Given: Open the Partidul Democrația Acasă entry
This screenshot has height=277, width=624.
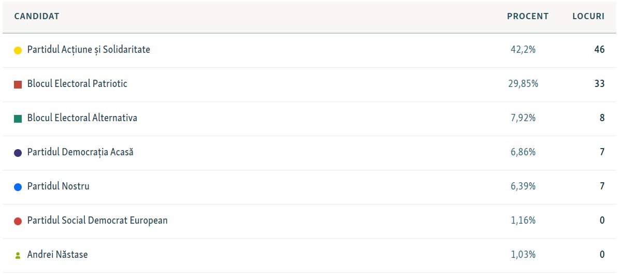Looking at the screenshot, I should 80,152.
